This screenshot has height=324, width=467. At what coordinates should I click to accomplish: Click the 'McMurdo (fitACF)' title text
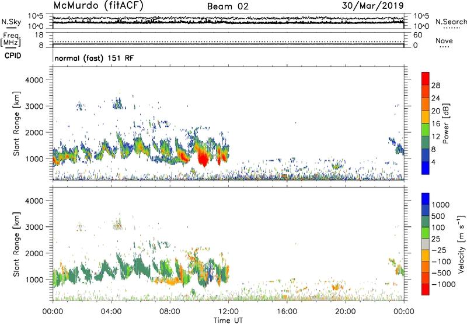[98, 5]
